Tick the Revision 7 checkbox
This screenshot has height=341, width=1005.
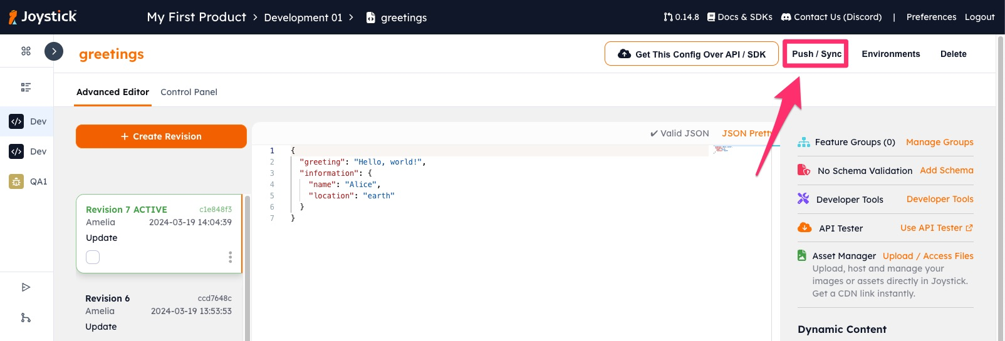point(93,257)
